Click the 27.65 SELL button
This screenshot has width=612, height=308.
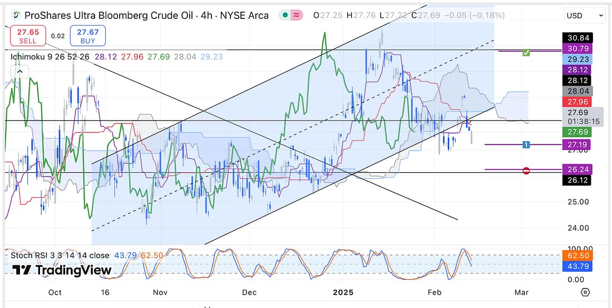(28, 37)
